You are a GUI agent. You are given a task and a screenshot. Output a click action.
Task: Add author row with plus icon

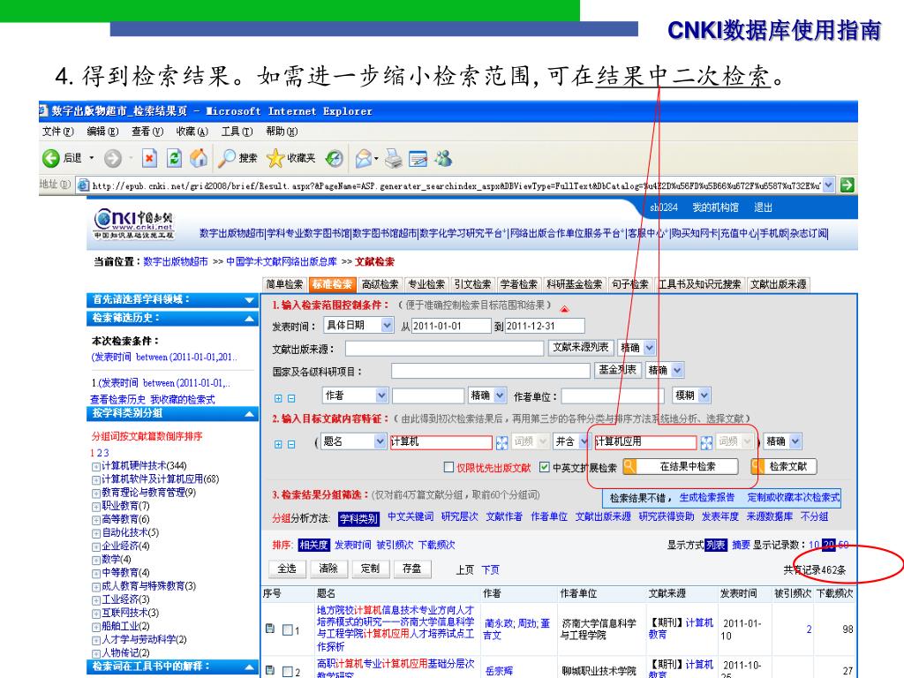pyautogui.click(x=278, y=398)
